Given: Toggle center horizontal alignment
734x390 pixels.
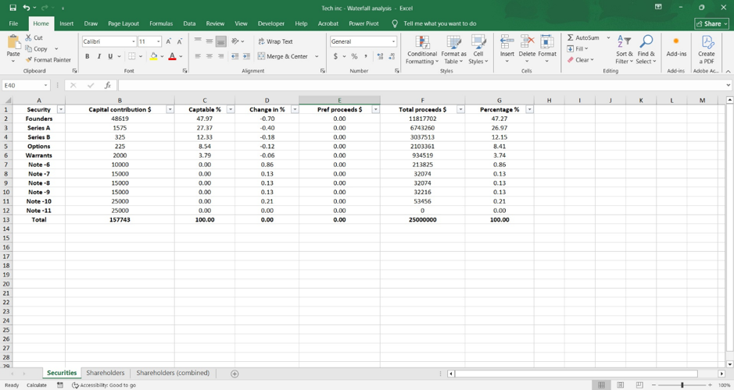Looking at the screenshot, I should point(209,56).
